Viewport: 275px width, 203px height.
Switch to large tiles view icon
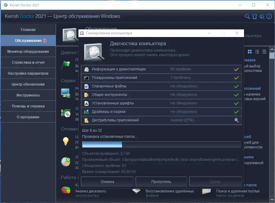pos(250,52)
